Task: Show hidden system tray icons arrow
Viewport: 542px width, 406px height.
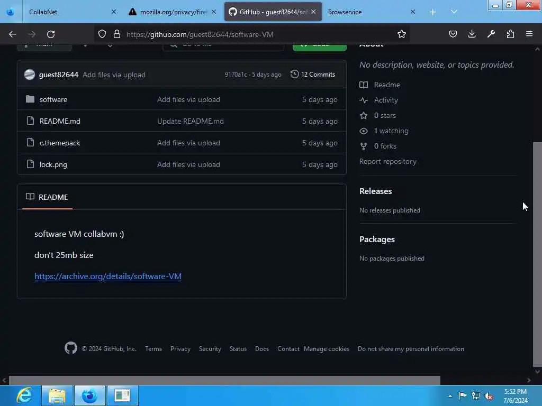Action: (450, 396)
